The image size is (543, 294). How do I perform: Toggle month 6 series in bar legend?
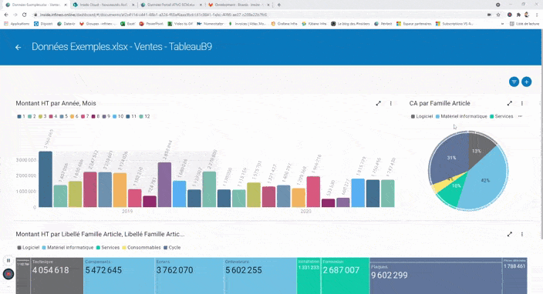tap(74, 116)
